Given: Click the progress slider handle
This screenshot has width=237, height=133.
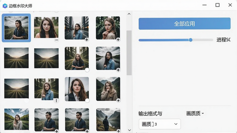Looking at the screenshot, I should point(190,40).
